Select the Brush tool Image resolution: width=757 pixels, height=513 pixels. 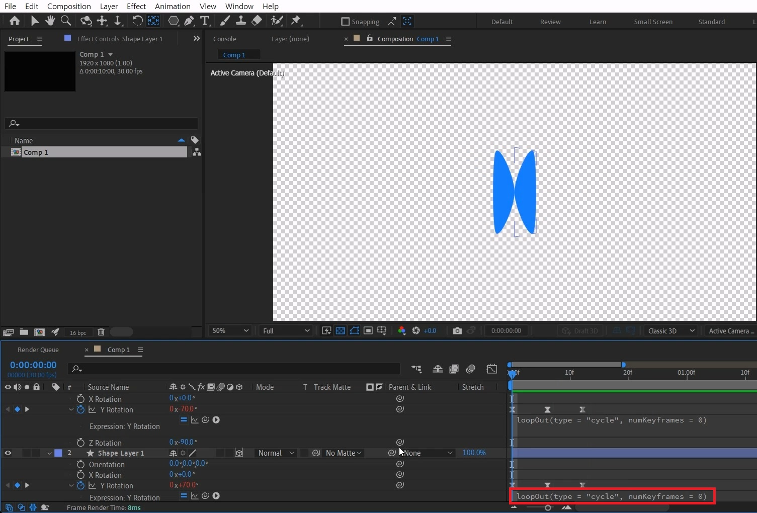225,21
